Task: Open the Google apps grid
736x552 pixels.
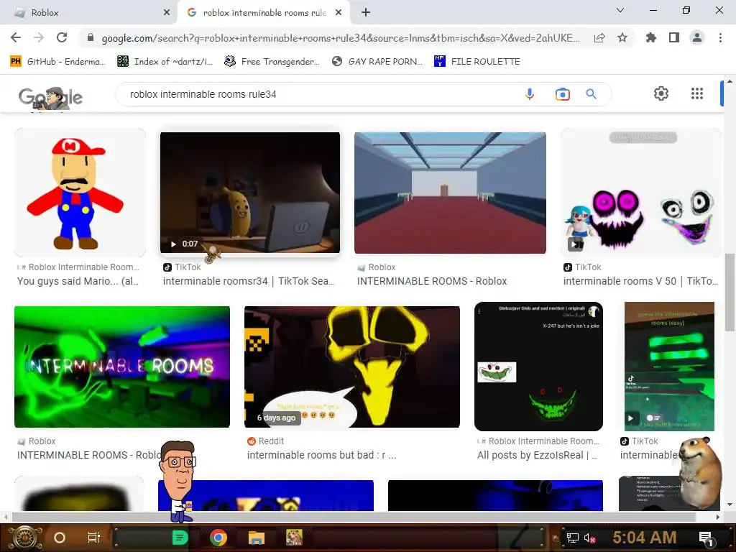Action: point(697,94)
